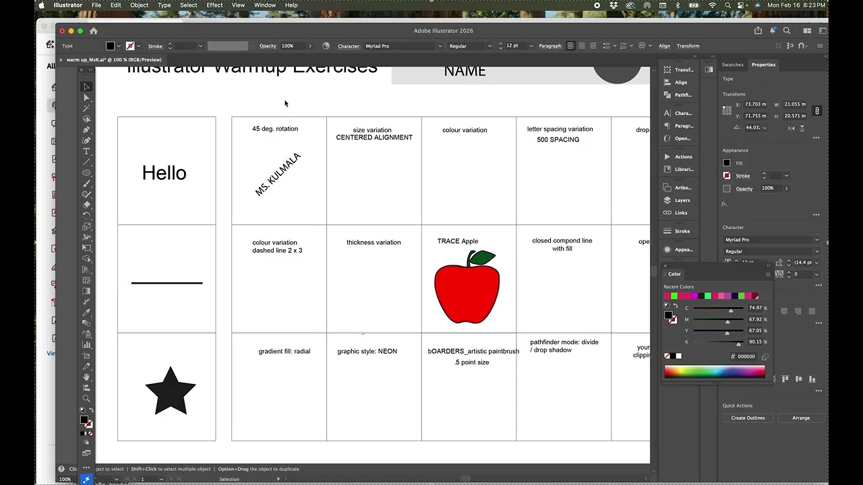Open the font style Regular dropdown in control bar
Viewport: 863px width, 485px height.
pyautogui.click(x=489, y=46)
